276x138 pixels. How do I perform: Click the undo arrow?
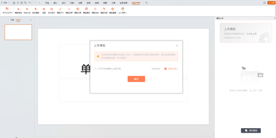pos(29,3)
